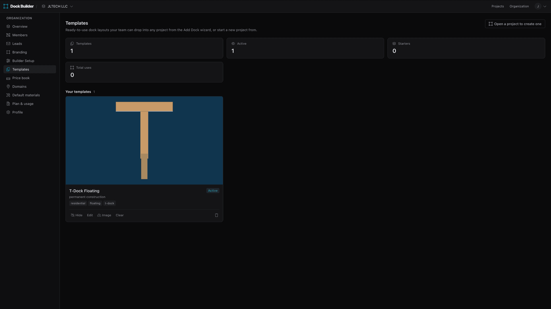Go to Plan & usage label
Image resolution: width=551 pixels, height=309 pixels.
click(23, 104)
